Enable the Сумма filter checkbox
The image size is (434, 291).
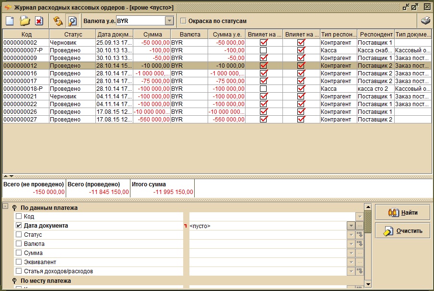(19, 253)
